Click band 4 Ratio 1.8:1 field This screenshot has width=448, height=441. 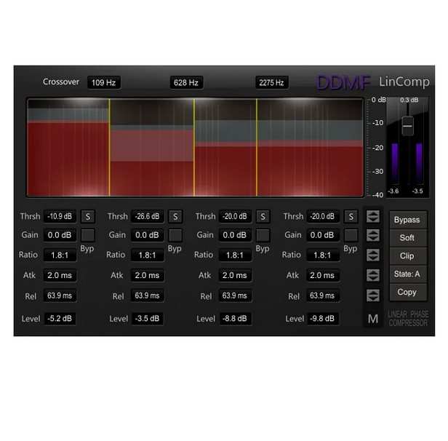(323, 255)
